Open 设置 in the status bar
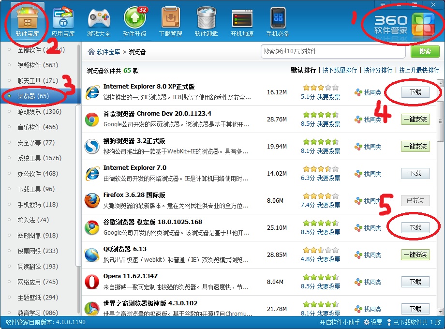The height and width of the screenshot is (329, 445). tap(373, 322)
